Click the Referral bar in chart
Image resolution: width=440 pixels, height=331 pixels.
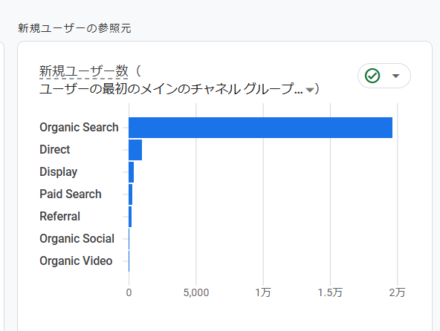click(x=130, y=217)
